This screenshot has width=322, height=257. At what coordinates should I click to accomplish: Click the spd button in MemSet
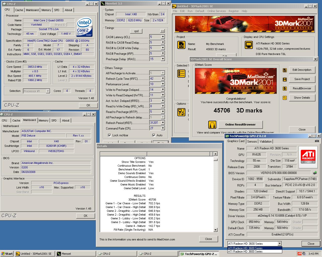tap(136, 31)
